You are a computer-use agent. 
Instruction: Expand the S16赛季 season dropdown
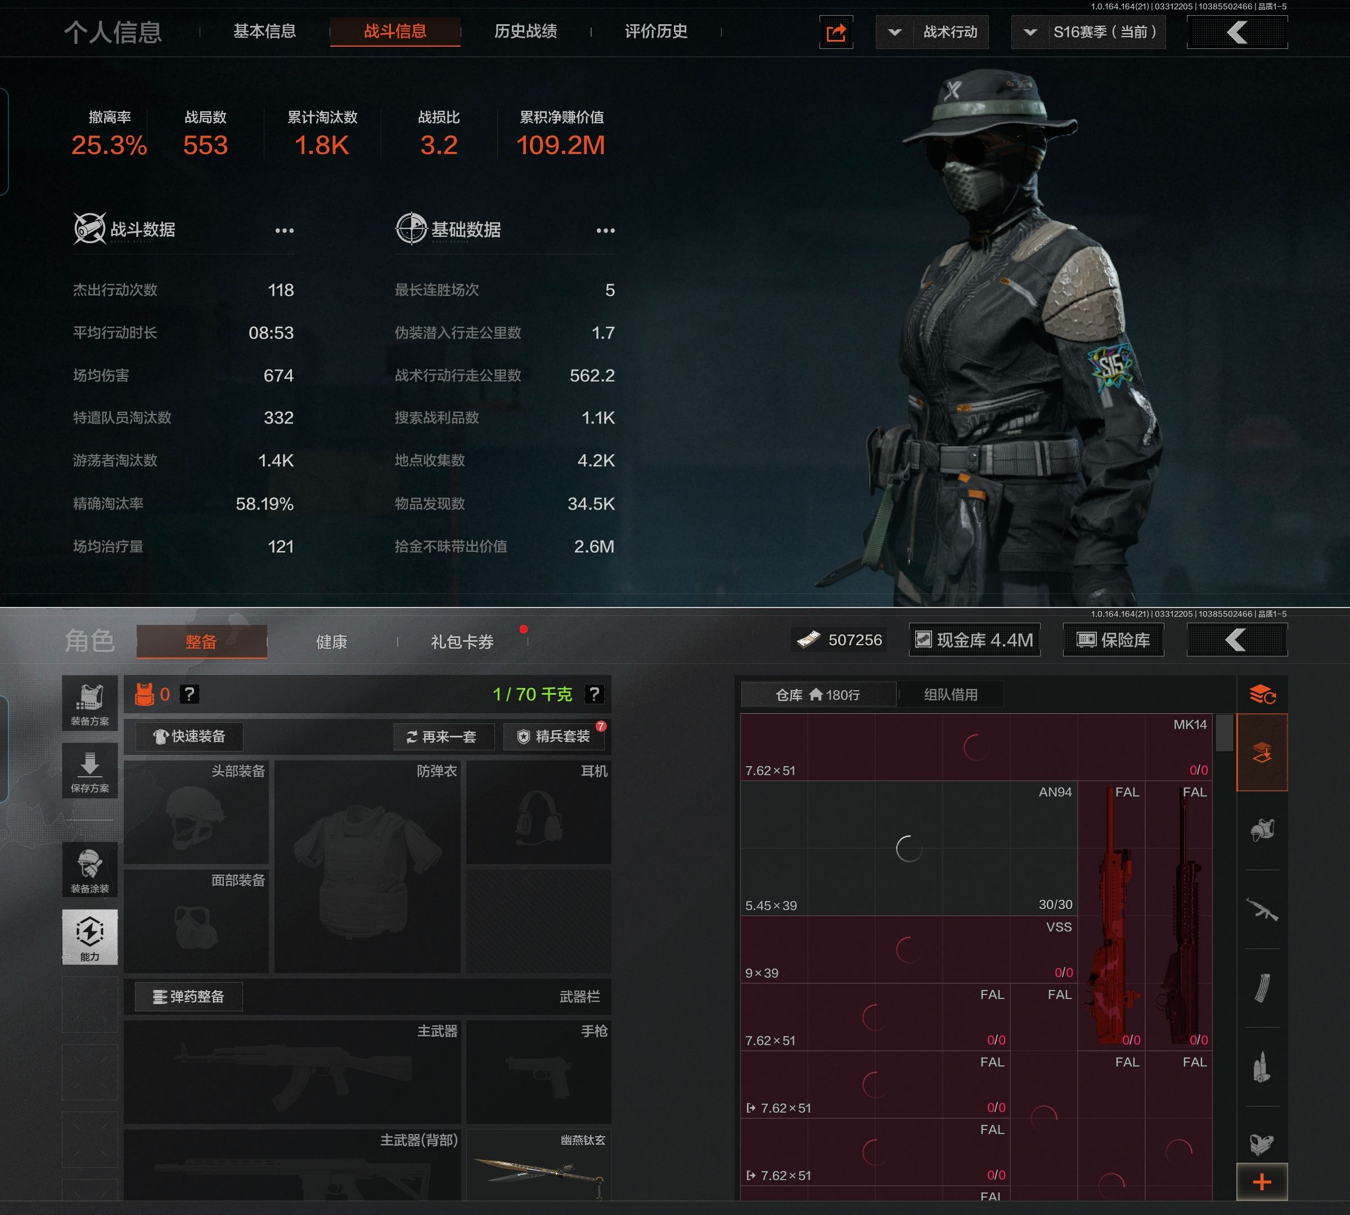[x=1088, y=32]
